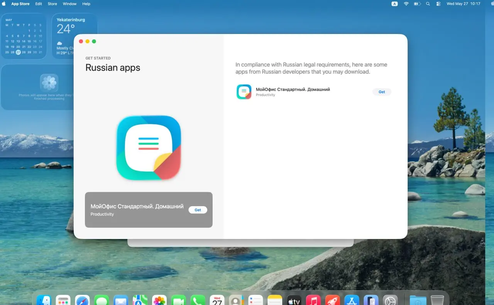Click the "GET STARTED" label
The height and width of the screenshot is (305, 494).
click(x=98, y=58)
